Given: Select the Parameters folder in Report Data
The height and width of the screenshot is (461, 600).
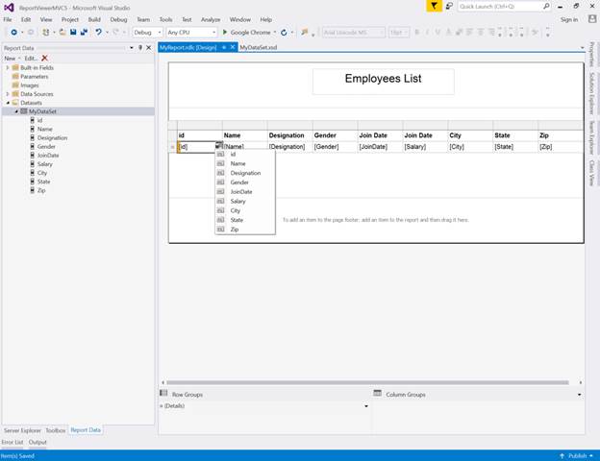Looking at the screenshot, I should tap(34, 77).
